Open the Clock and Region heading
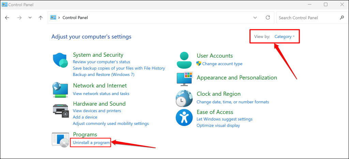This screenshot has height=159, width=349. [x=218, y=94]
